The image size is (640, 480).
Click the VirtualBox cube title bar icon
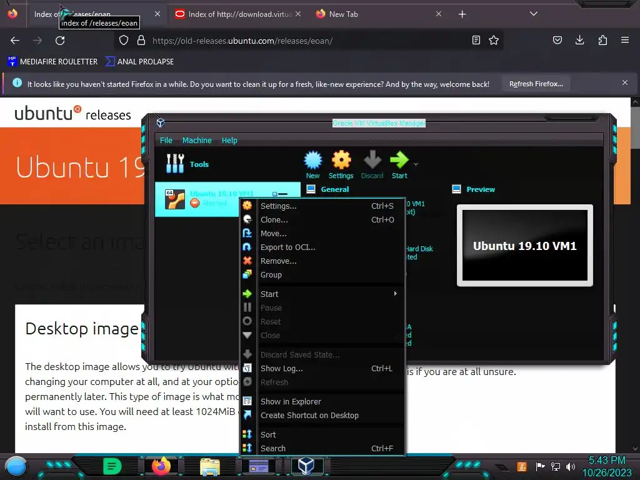(x=161, y=122)
